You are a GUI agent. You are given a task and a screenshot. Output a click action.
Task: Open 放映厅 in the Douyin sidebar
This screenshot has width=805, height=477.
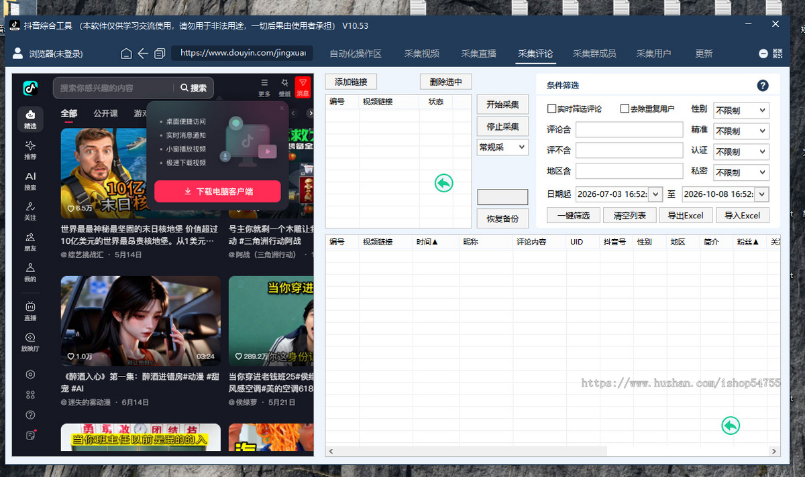[30, 342]
